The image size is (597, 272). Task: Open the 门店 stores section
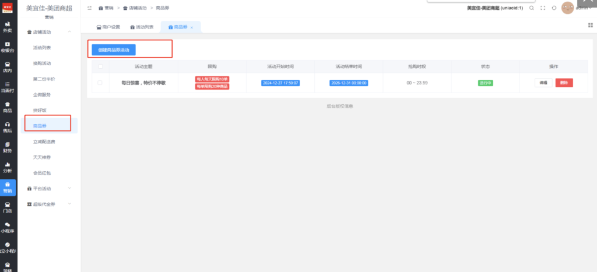(x=7, y=207)
